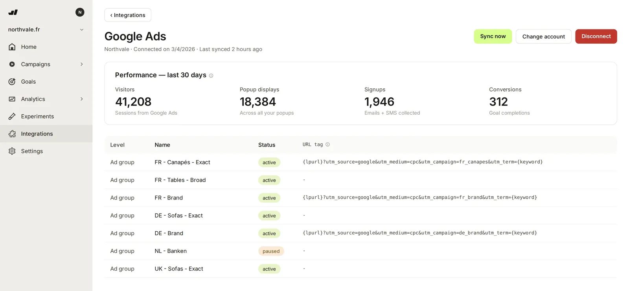Select the FR - Brand row name

[x=169, y=198]
